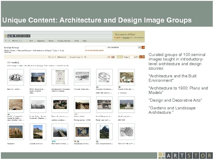Expand the All Collections dropdown
This screenshot has width=214, height=160.
tap(139, 47)
